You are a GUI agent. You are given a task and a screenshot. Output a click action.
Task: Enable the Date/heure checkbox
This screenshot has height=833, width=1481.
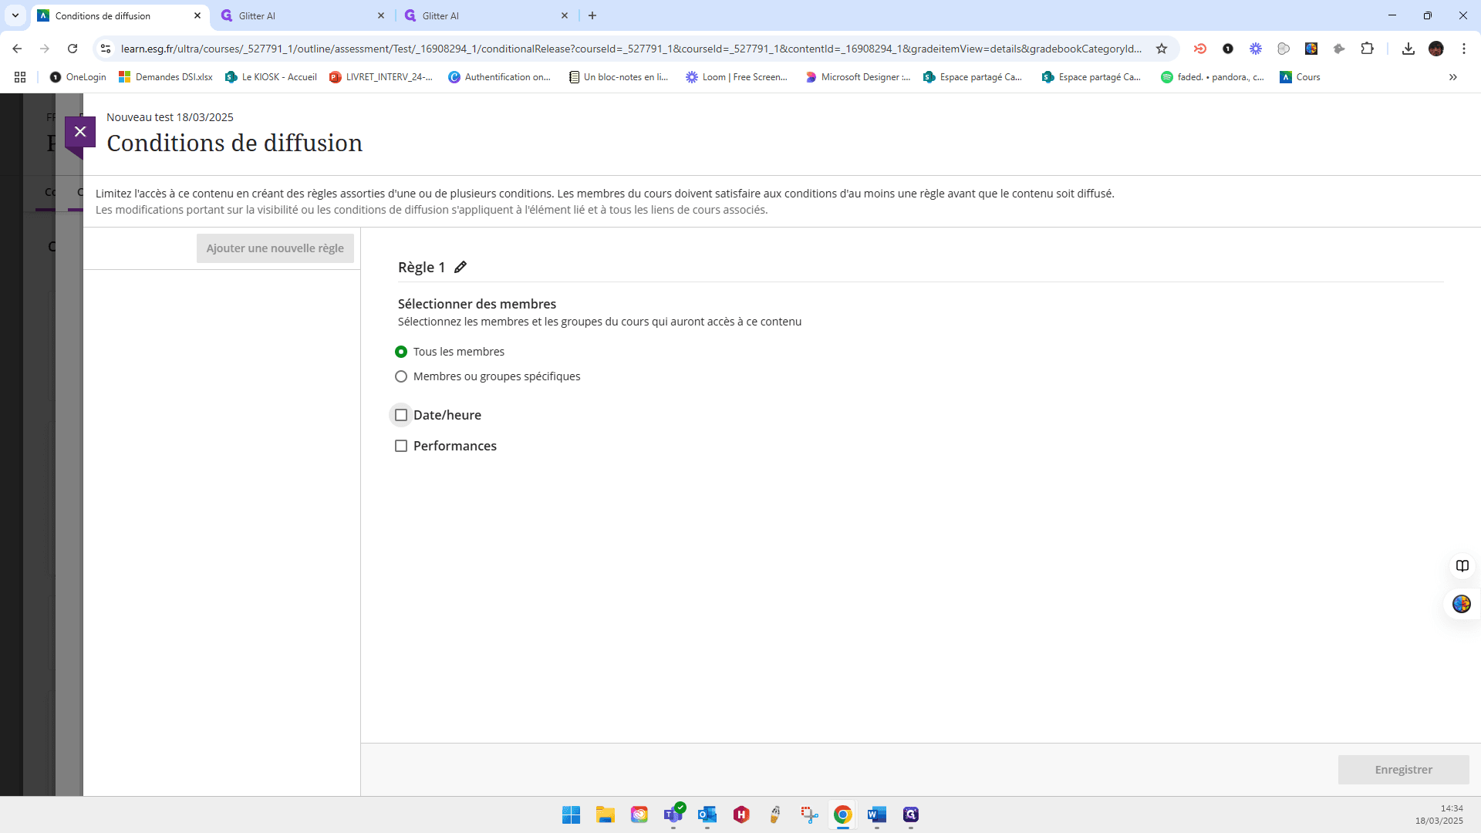401,415
